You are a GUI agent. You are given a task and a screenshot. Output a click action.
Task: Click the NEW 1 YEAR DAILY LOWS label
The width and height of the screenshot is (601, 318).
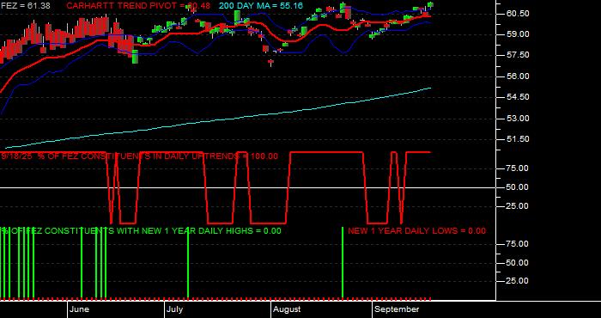[416, 231]
